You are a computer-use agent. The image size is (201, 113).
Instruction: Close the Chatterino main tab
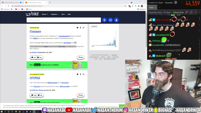coord(155,8)
